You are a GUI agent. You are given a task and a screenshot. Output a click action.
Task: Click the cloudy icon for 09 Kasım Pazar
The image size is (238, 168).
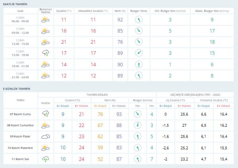45,137
